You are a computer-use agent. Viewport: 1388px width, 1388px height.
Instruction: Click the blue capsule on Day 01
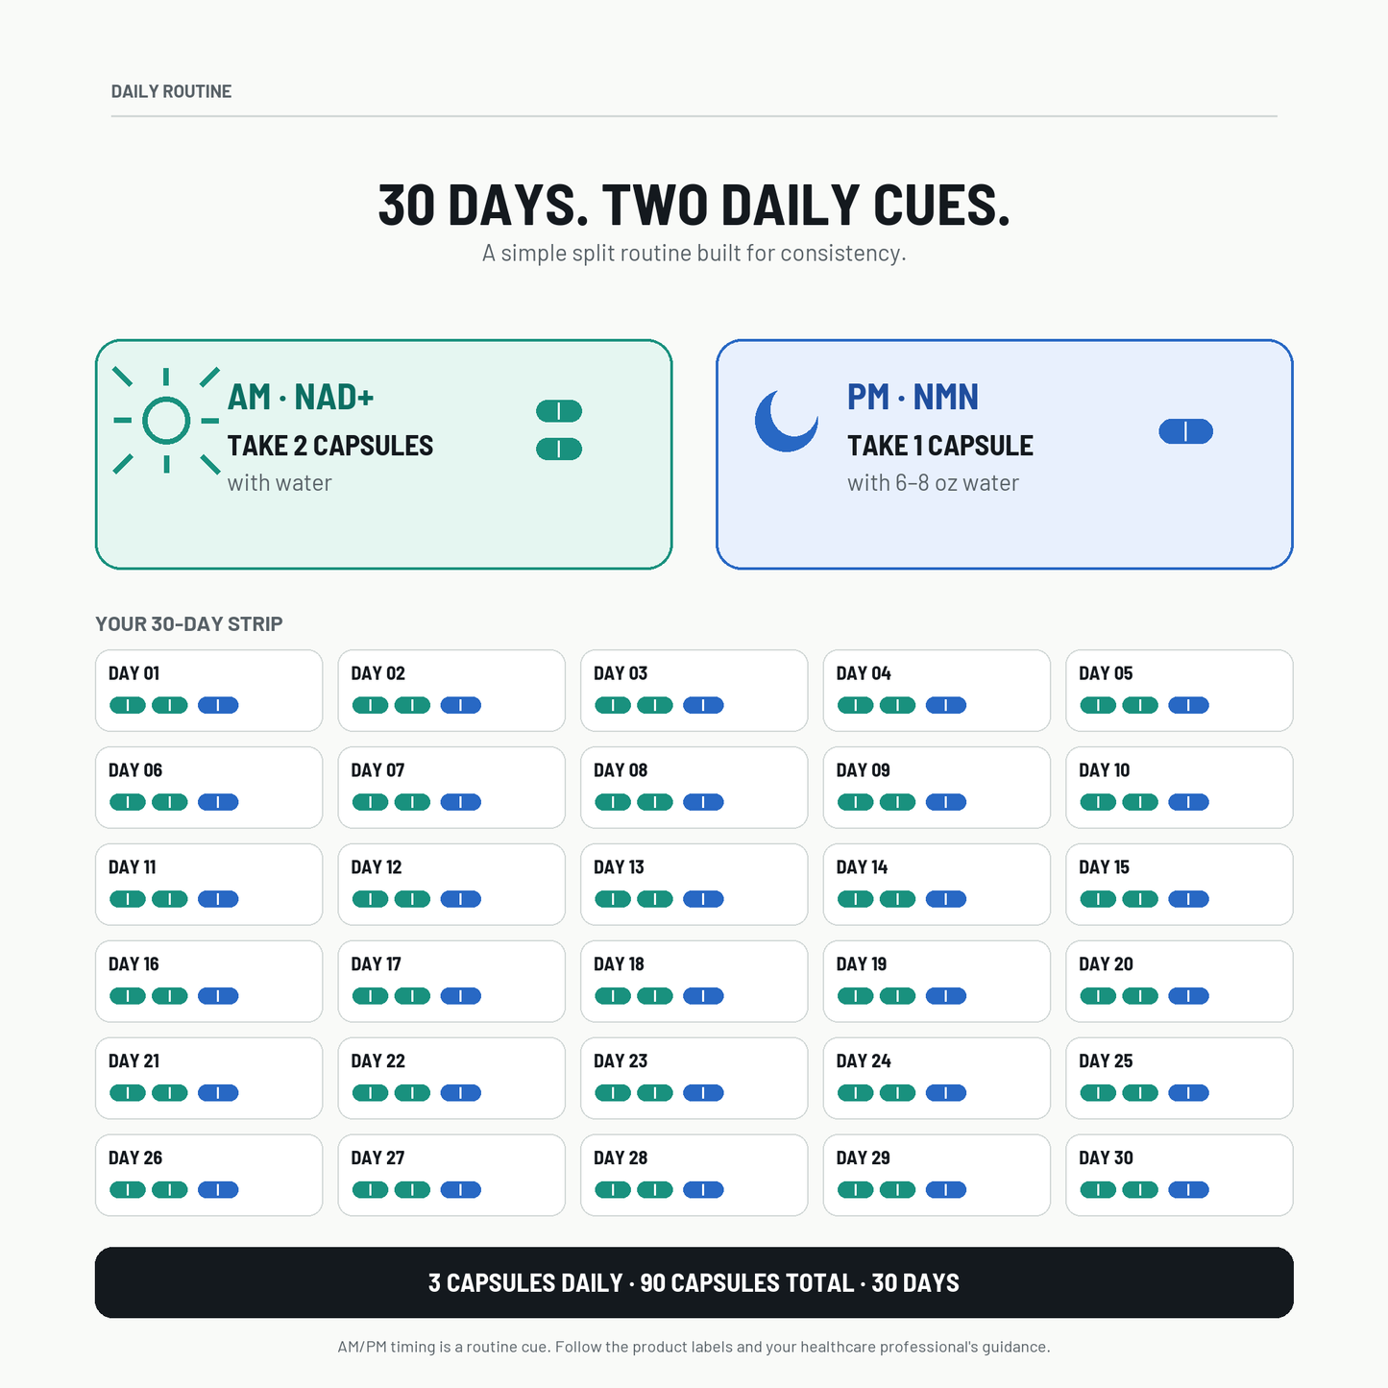[218, 705]
